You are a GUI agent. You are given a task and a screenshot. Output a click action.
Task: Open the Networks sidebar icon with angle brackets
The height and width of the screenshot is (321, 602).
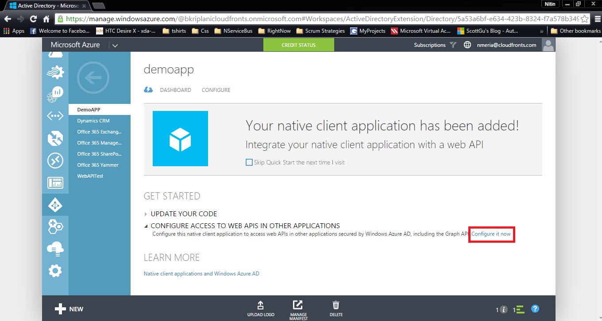click(x=55, y=116)
